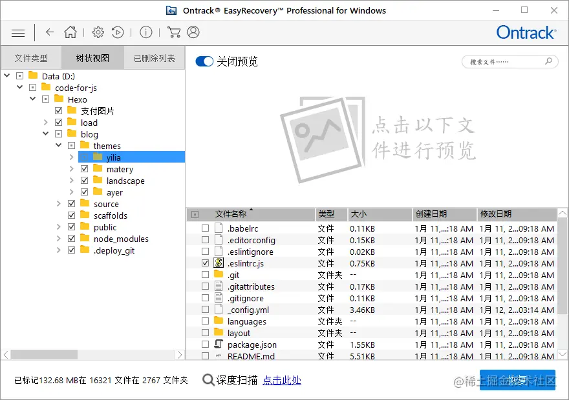Click the file list scroll-down arrow
Image resolution: width=569 pixels, height=400 pixels.
(562, 354)
